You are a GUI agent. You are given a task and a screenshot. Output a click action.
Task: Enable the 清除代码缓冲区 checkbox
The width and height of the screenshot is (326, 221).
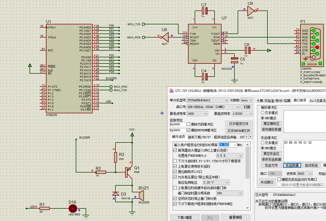[x=188, y=124]
